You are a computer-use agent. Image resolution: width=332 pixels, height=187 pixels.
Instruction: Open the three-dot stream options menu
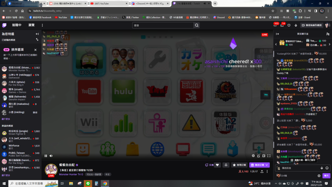267,171
